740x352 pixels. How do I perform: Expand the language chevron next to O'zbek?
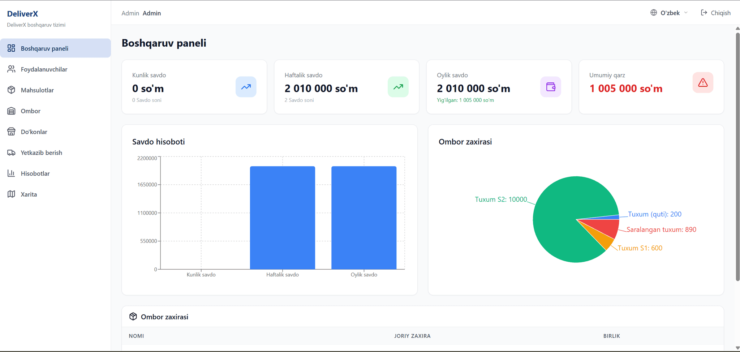[x=686, y=13]
